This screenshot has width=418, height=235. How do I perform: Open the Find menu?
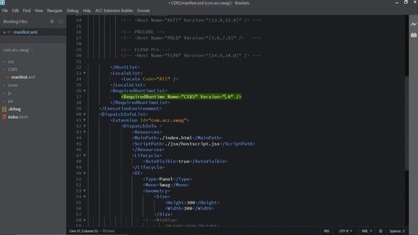tap(27, 10)
